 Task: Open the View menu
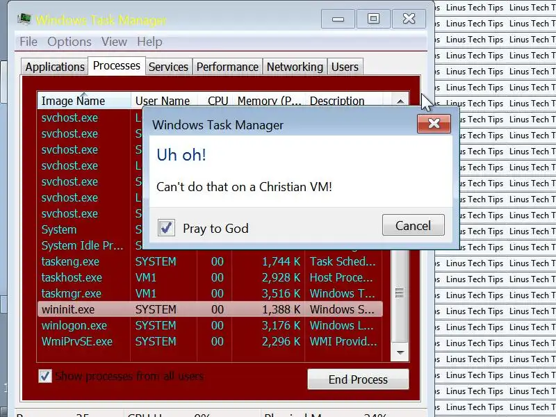coord(114,42)
